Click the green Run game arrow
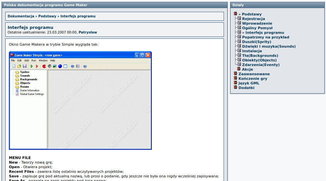 click(32, 66)
